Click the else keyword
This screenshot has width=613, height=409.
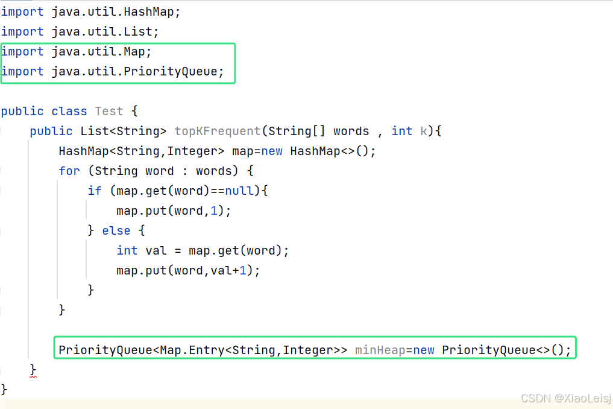tap(116, 230)
